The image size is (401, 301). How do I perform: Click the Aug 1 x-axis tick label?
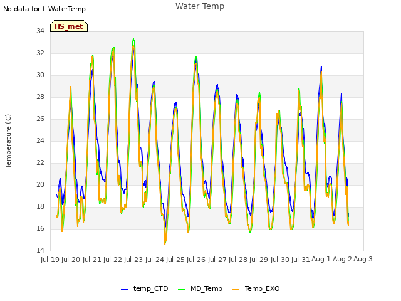pyautogui.click(x=321, y=259)
